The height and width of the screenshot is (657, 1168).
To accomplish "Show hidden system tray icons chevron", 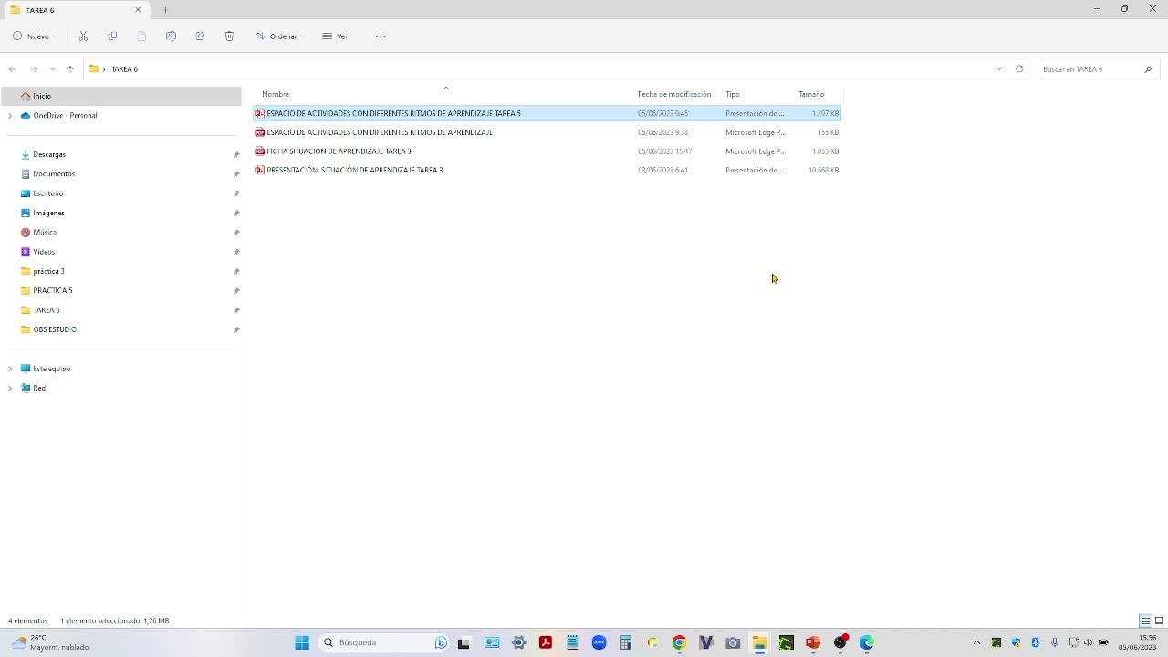I will click(x=976, y=642).
